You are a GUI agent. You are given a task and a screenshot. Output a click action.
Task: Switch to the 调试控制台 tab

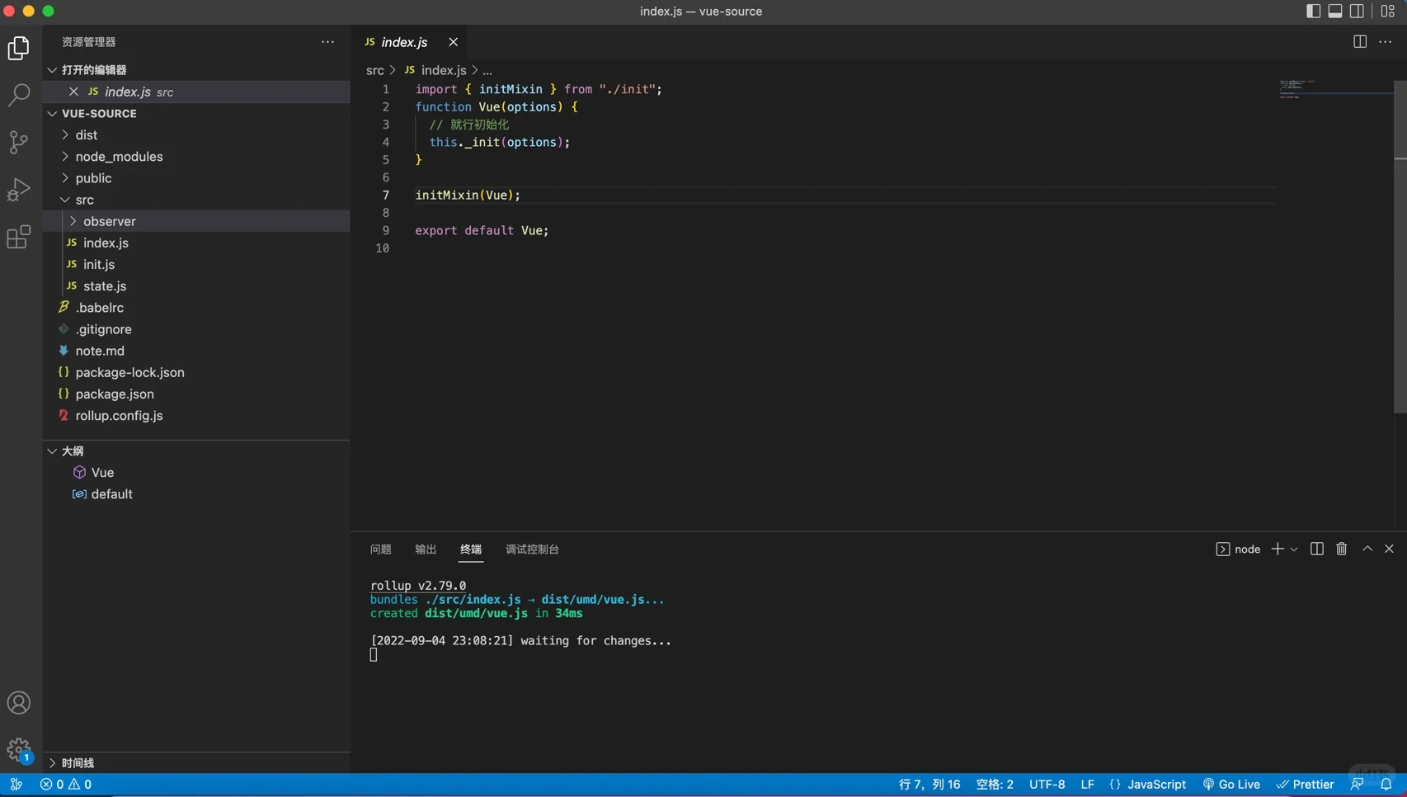532,549
